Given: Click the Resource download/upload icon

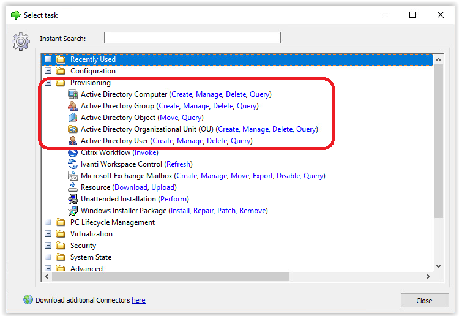Looking at the screenshot, I should pos(73,187).
